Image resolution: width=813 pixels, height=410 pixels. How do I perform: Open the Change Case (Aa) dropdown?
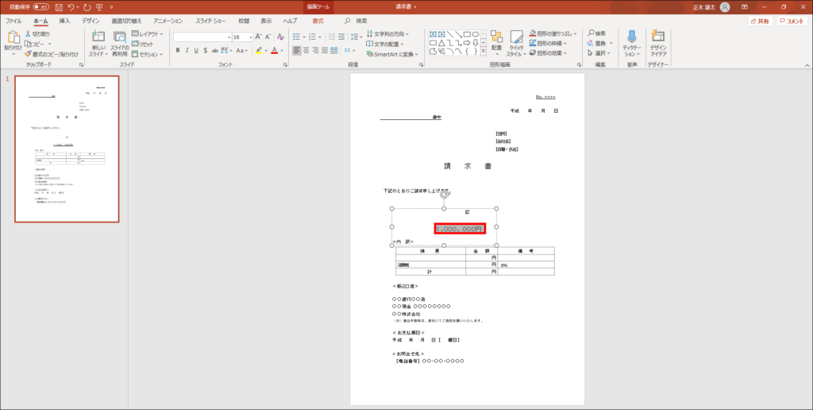(242, 50)
